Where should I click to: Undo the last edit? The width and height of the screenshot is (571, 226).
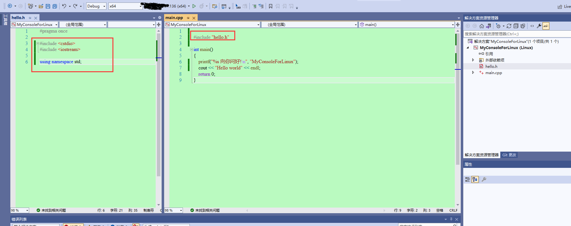[x=64, y=6]
